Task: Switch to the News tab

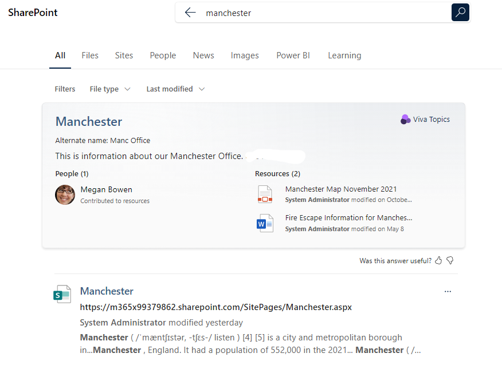Action: [x=203, y=55]
